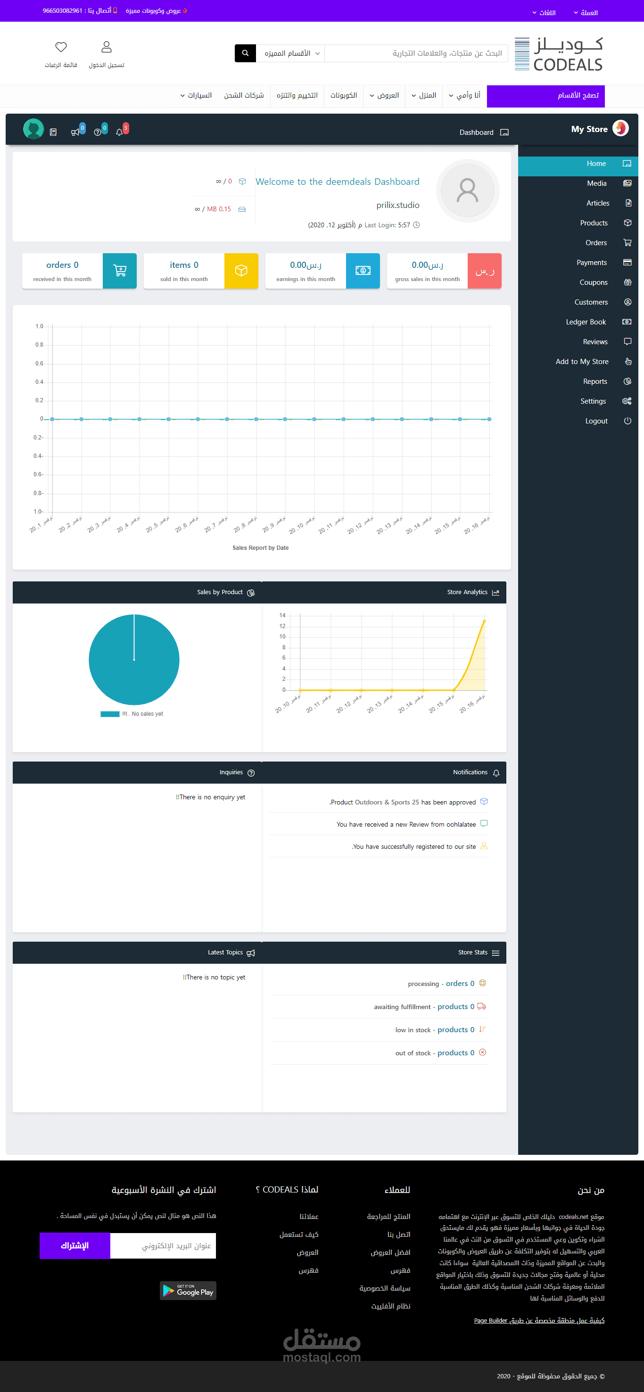This screenshot has height=1392, width=644.
Task: Open notifications bell in dashboard header
Action: tap(119, 133)
